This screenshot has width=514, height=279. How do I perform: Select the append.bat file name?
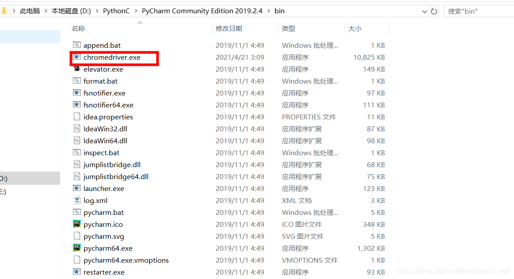[102, 45]
